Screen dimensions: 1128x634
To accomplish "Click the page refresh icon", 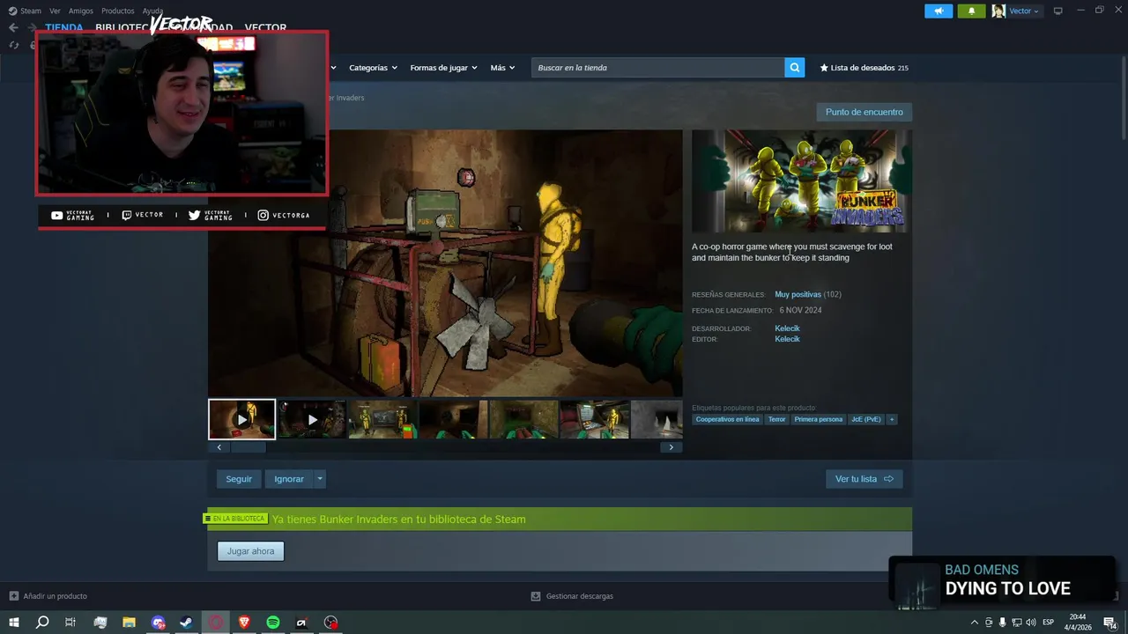I will [13, 45].
